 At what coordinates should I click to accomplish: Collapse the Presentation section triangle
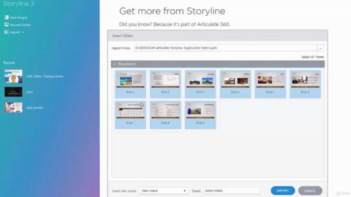point(115,64)
